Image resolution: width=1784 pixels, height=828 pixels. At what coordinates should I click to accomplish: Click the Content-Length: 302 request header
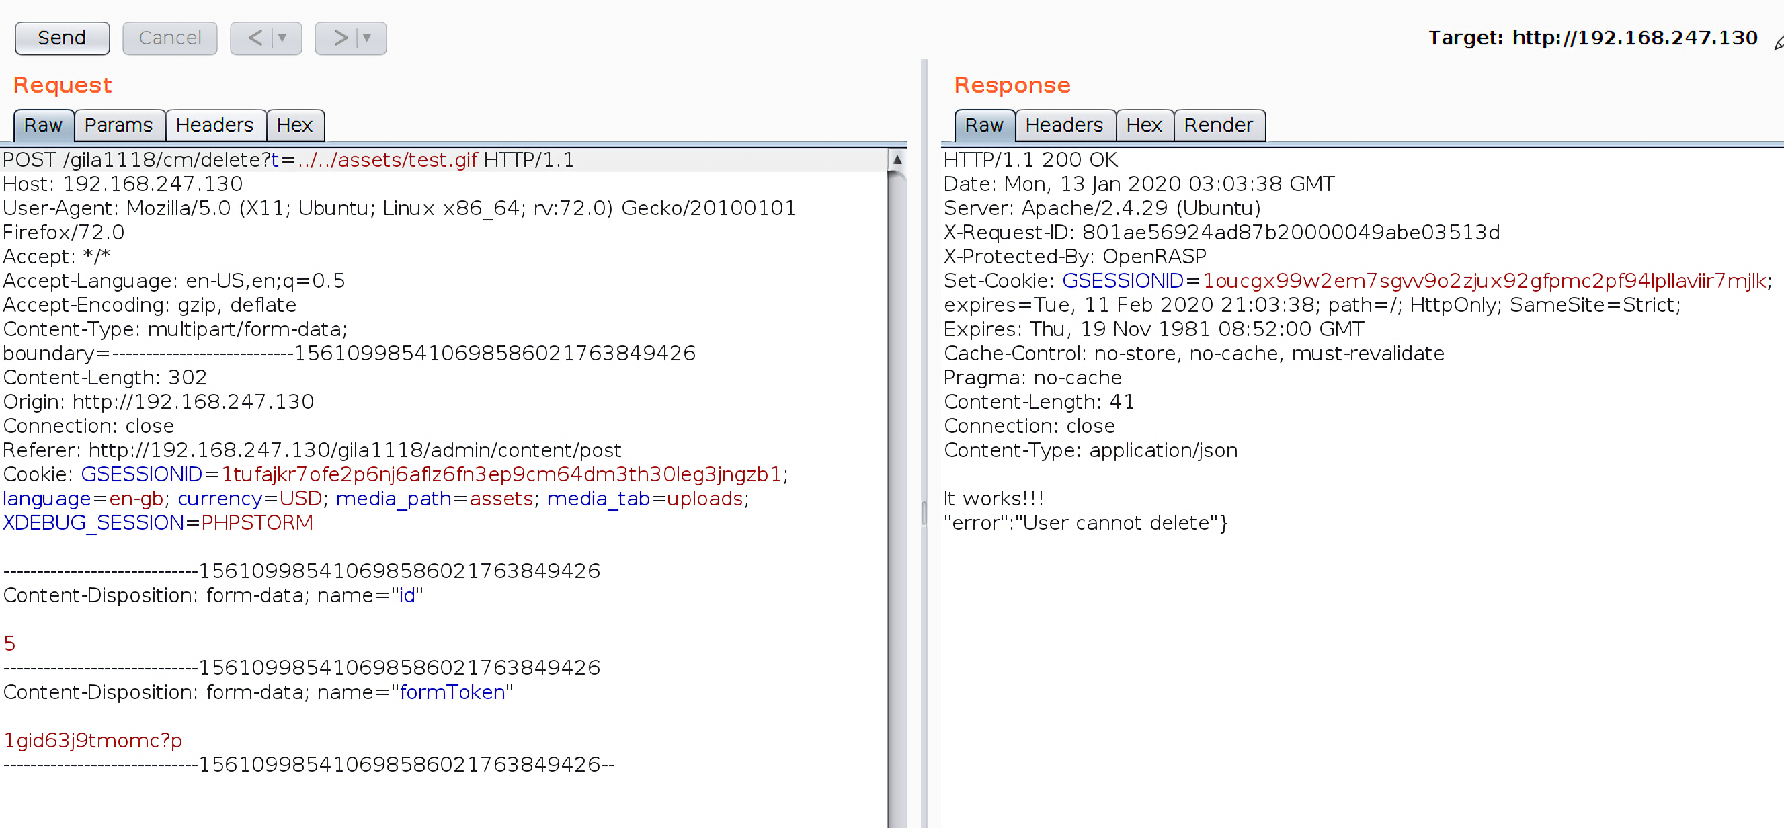(106, 377)
